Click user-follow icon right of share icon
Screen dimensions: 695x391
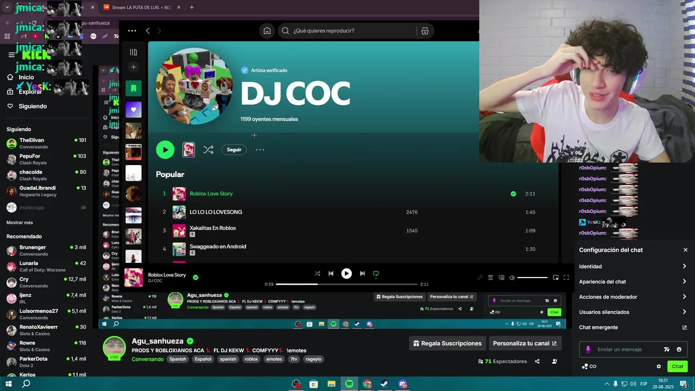click(x=554, y=362)
